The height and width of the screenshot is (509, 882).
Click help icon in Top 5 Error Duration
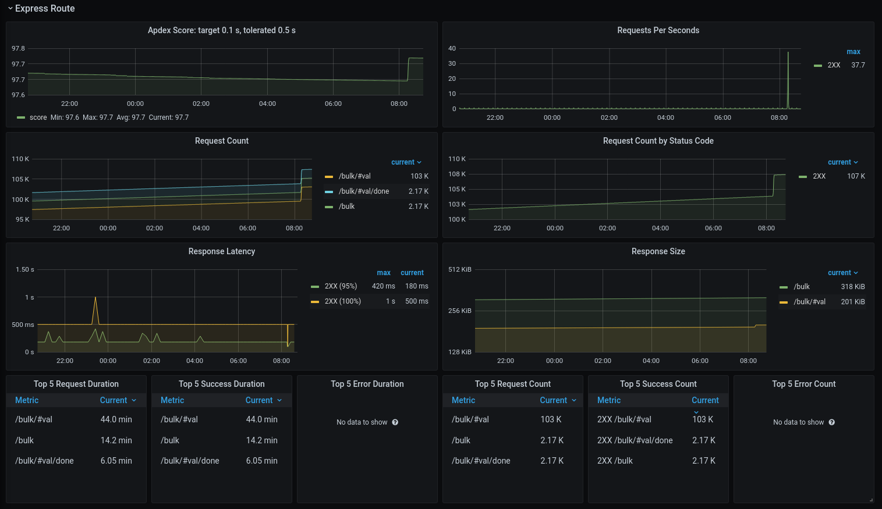pos(395,422)
